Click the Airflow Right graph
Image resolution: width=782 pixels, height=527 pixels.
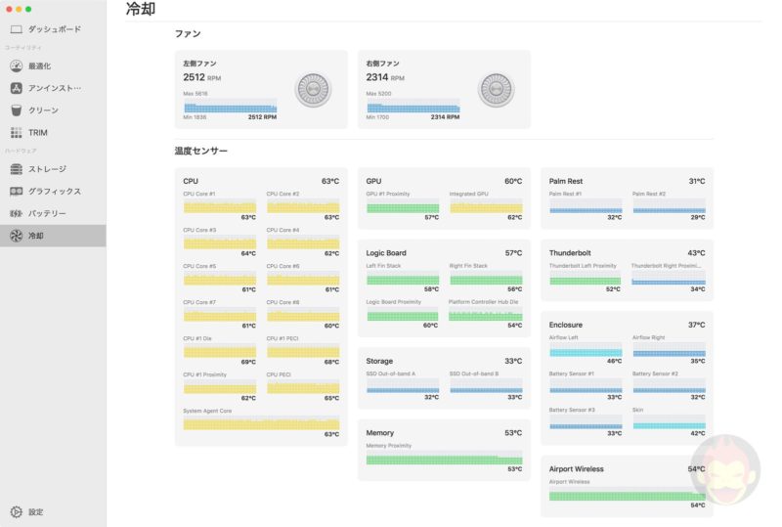point(669,350)
